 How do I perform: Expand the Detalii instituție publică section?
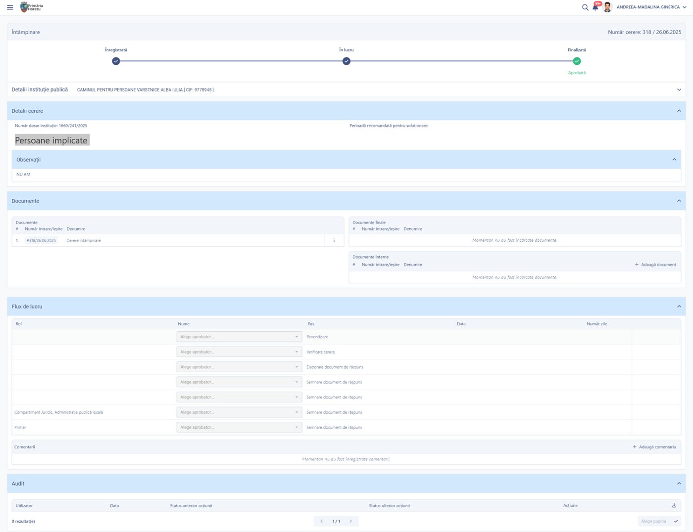(x=679, y=89)
